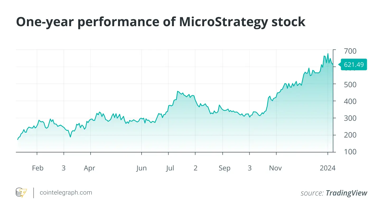Click the "2" label between Jul and Sep

[195, 168]
